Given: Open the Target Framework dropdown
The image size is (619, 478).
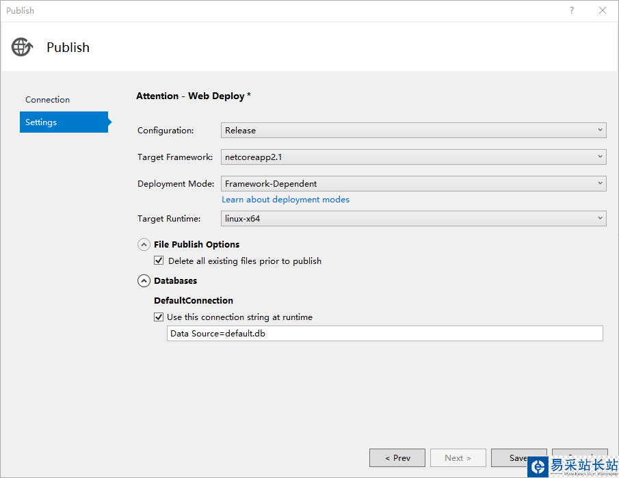Looking at the screenshot, I should [414, 157].
